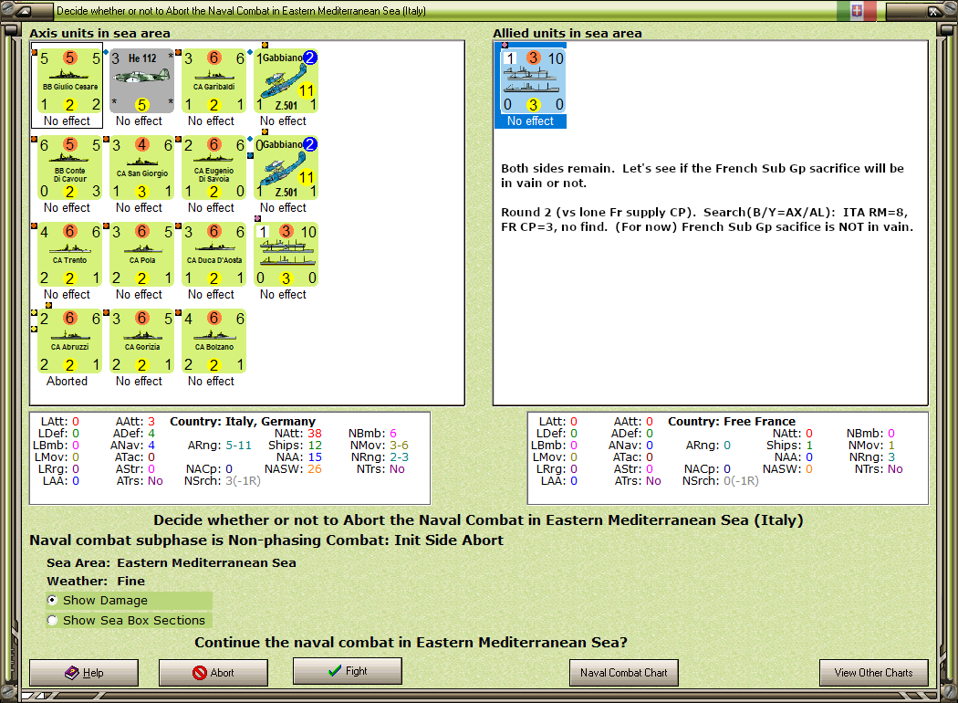
Task: Select the CA Duca D'Aosta unit
Action: (213, 255)
